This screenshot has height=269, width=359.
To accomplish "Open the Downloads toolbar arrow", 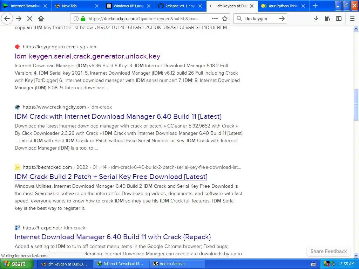I will tap(316, 19).
